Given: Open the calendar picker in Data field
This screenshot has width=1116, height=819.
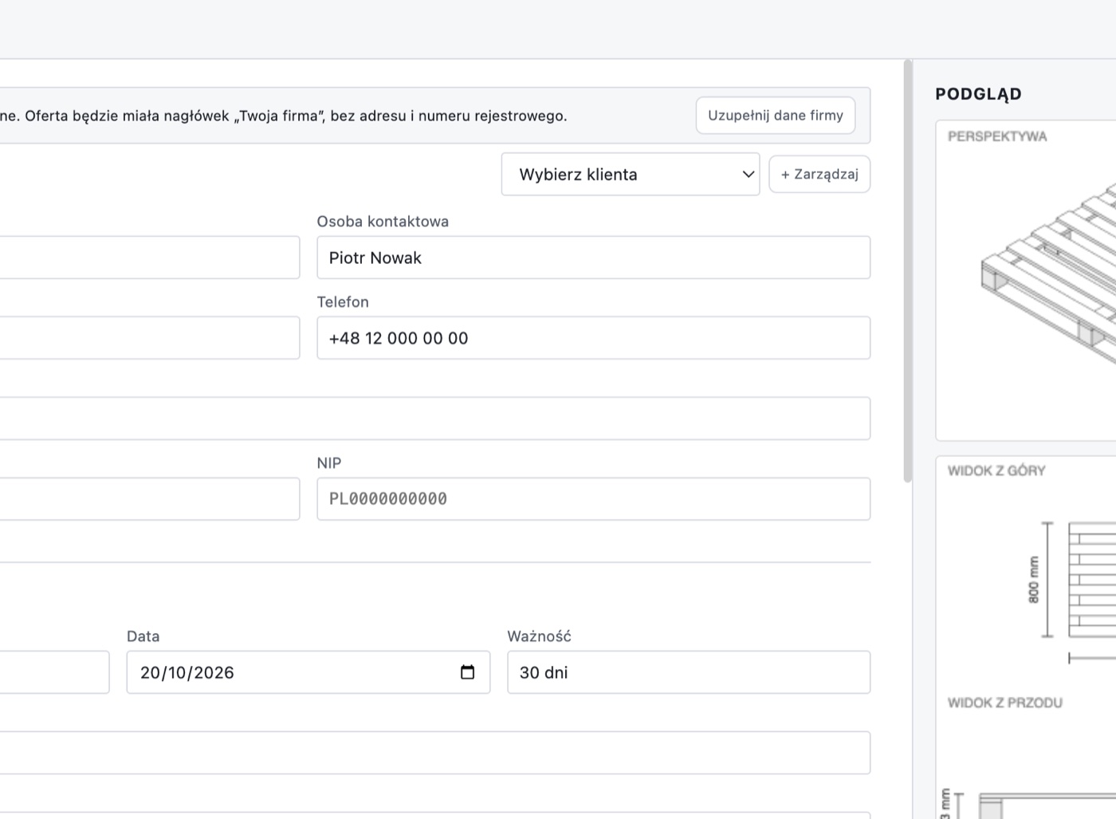Looking at the screenshot, I should point(467,672).
